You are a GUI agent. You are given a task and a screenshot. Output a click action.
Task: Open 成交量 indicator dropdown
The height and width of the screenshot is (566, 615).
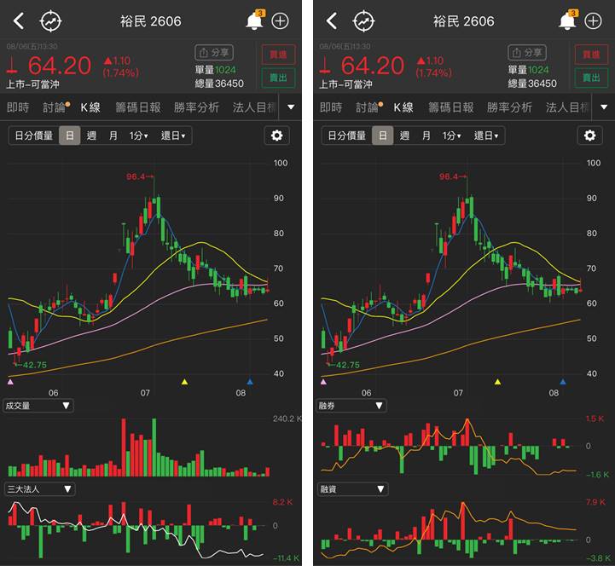tap(38, 406)
